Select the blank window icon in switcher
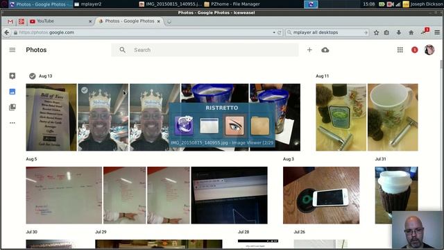This screenshot has width=444, height=250. point(209,126)
